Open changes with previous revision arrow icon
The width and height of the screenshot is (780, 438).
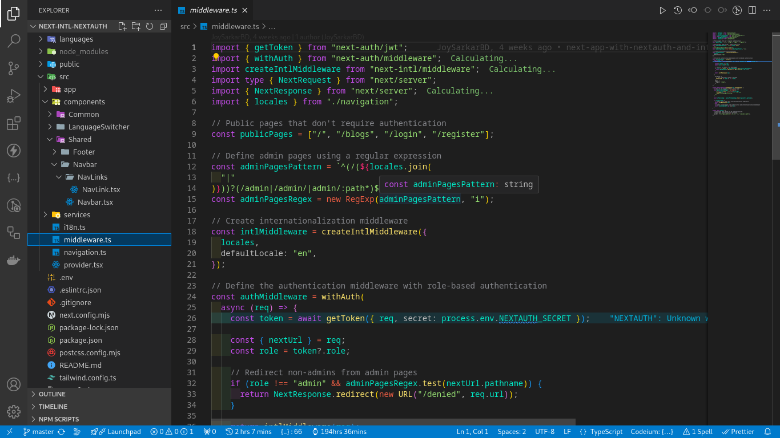pyautogui.click(x=693, y=10)
